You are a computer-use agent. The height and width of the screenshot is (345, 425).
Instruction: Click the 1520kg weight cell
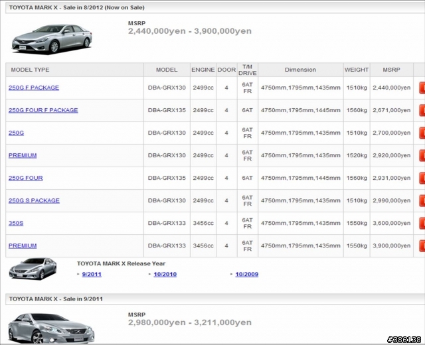pyautogui.click(x=357, y=155)
